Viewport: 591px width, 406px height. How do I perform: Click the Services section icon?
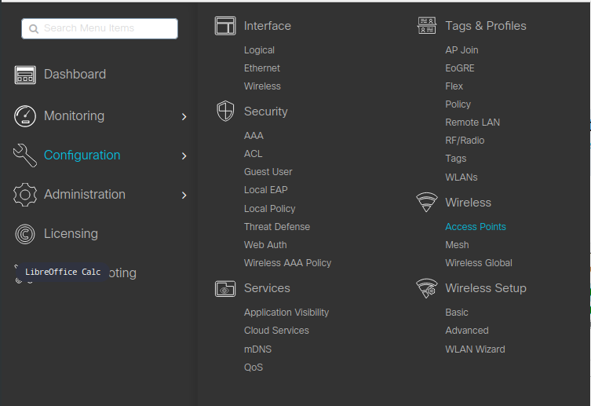225,289
